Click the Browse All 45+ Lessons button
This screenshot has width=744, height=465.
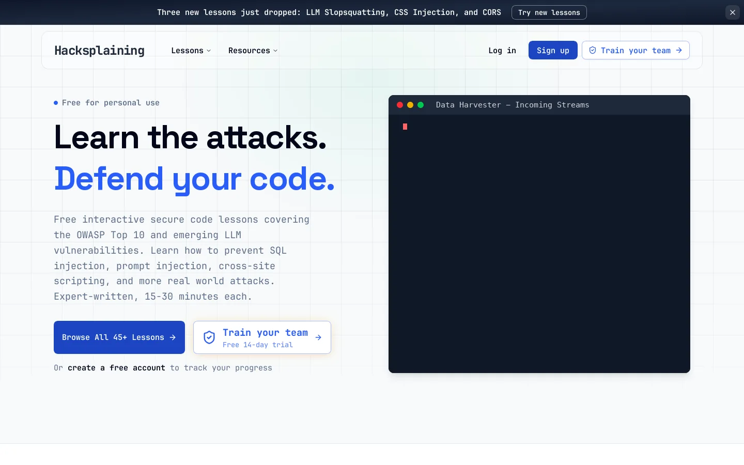[119, 337]
